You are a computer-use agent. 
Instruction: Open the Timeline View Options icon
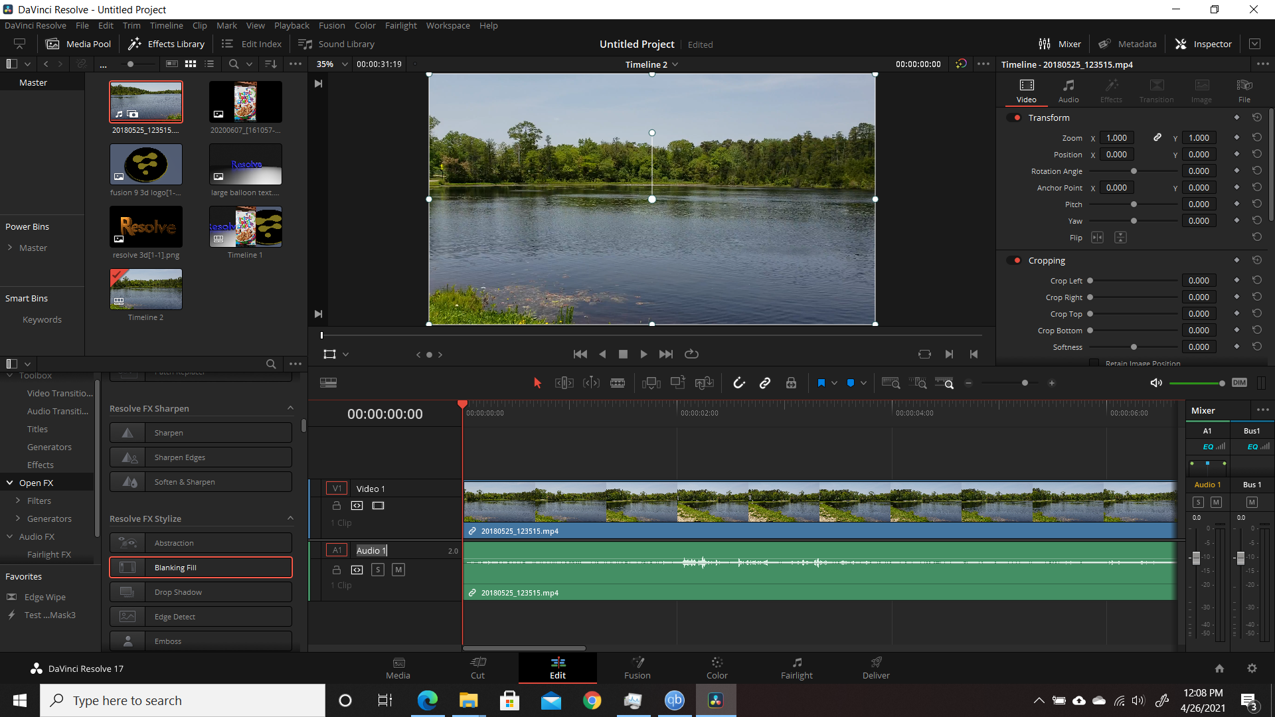point(328,383)
